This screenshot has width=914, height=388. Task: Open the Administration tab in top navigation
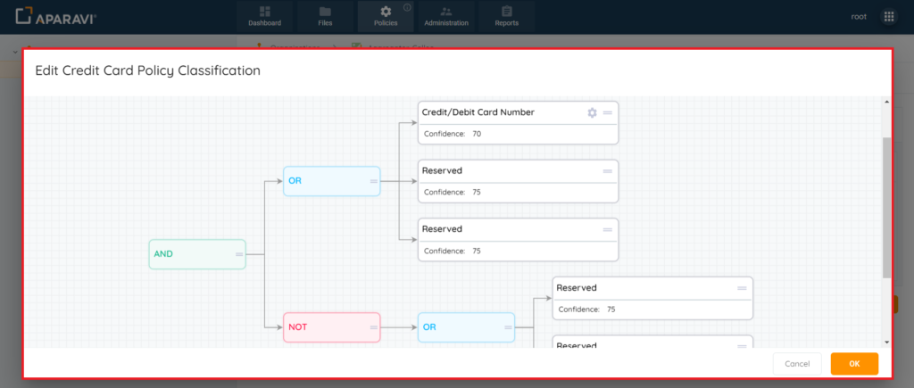click(x=446, y=16)
